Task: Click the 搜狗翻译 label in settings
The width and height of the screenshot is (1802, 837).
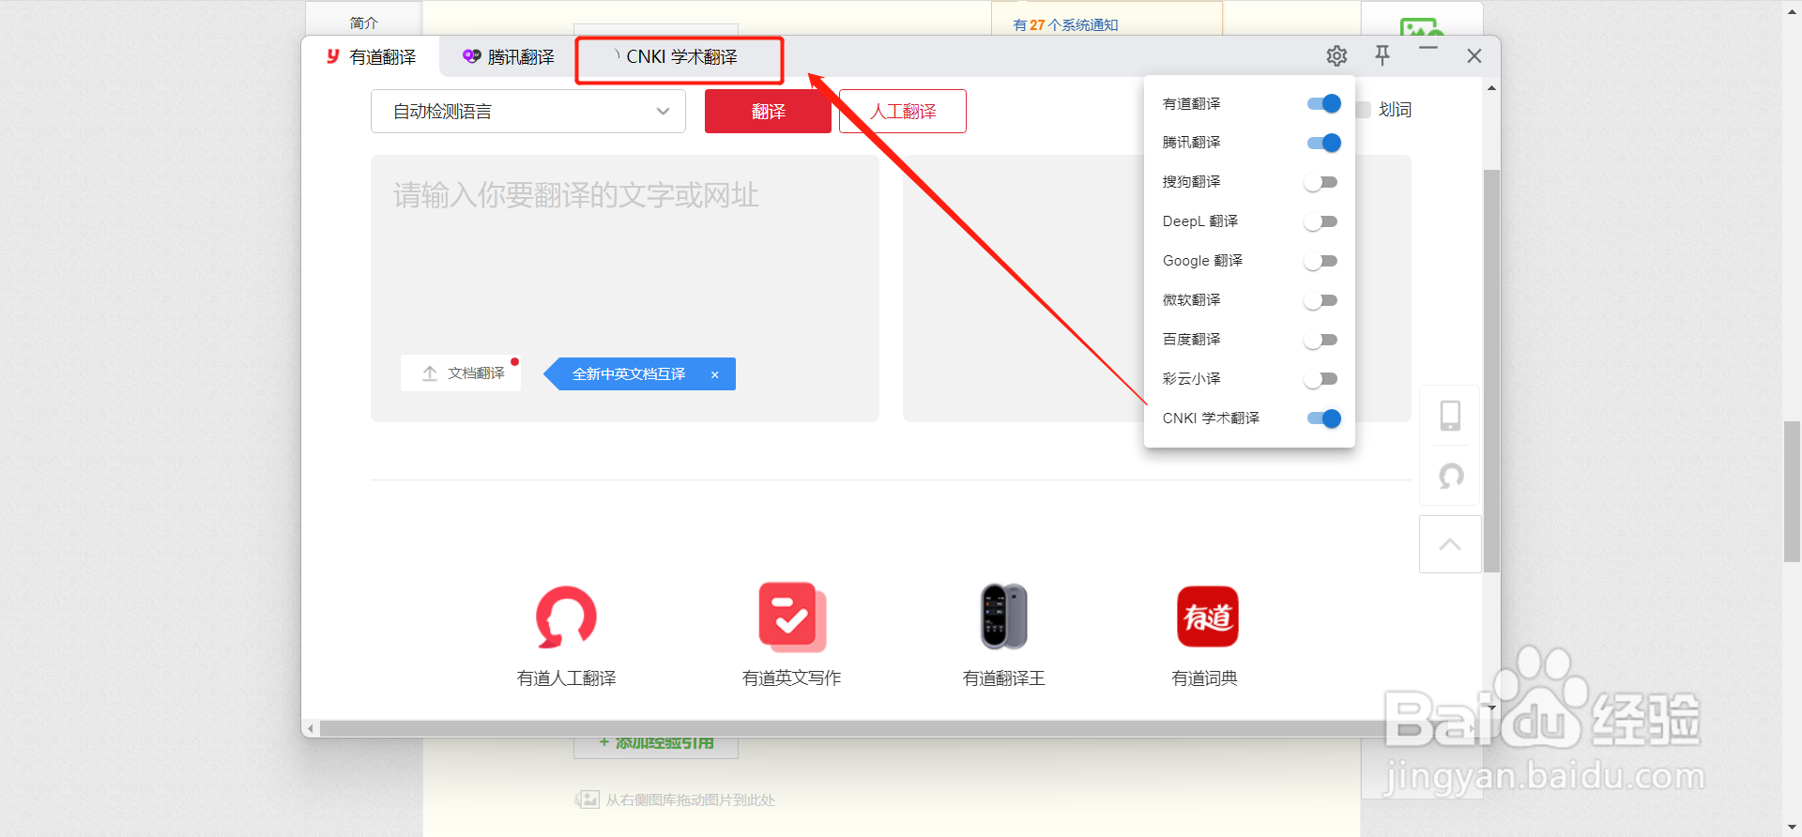Action: pos(1192,182)
